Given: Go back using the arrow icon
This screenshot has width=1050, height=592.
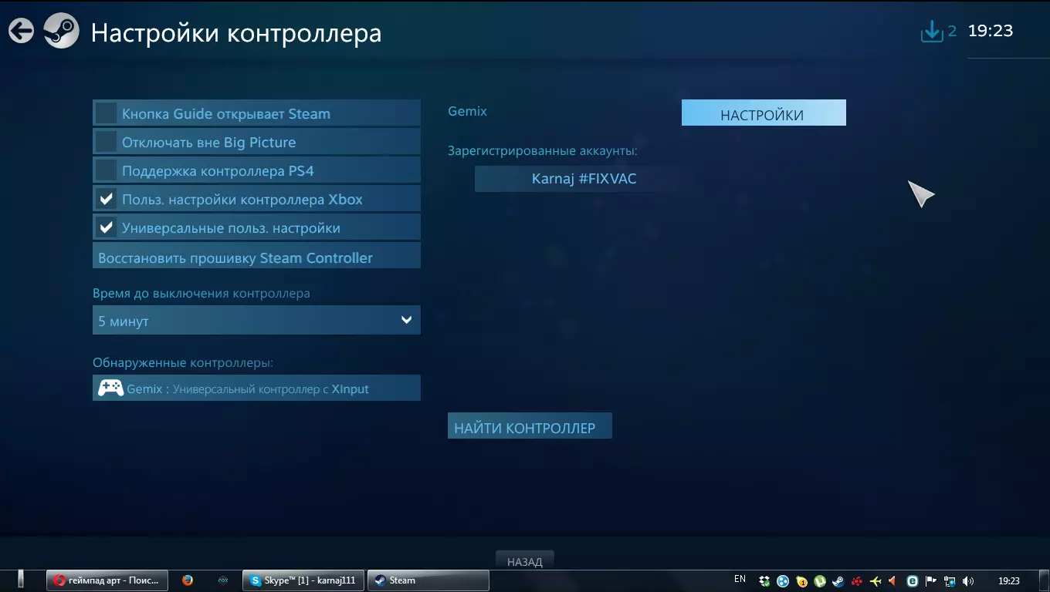Looking at the screenshot, I should click(21, 31).
